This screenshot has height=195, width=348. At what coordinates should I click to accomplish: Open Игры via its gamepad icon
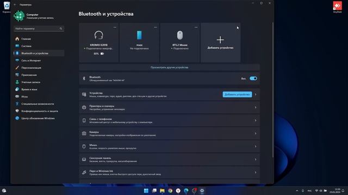tap(17, 96)
